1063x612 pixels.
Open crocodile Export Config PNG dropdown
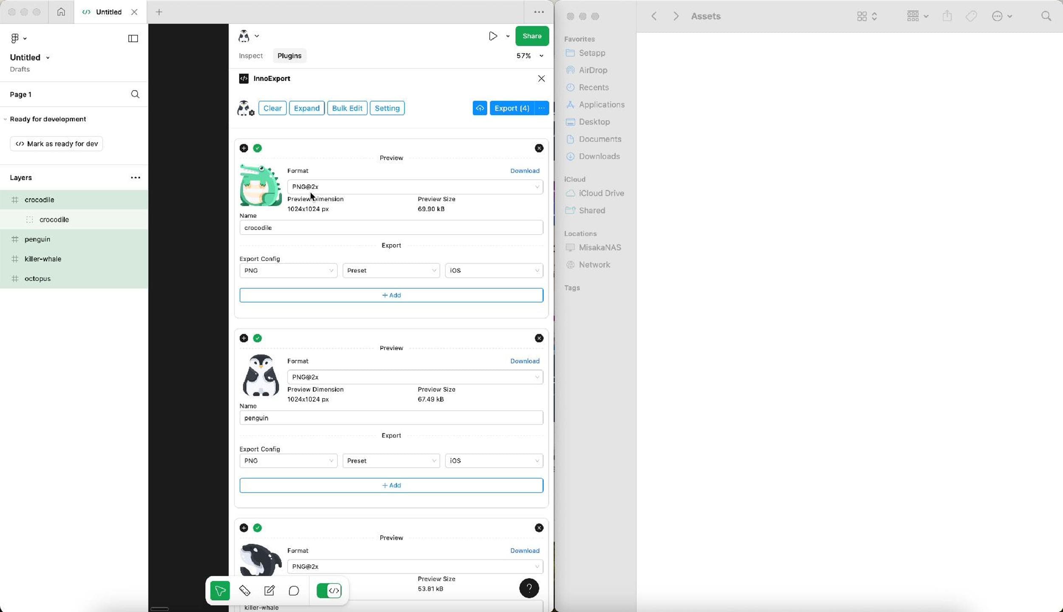tap(288, 271)
